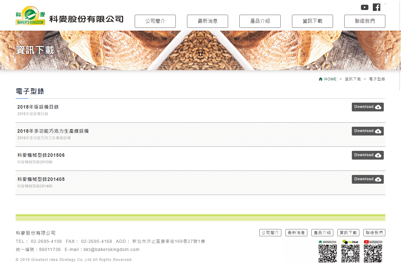Screen dimensions: 401x271
Task: Click 資訊下載 in the breadcrumb
Action: coord(353,79)
